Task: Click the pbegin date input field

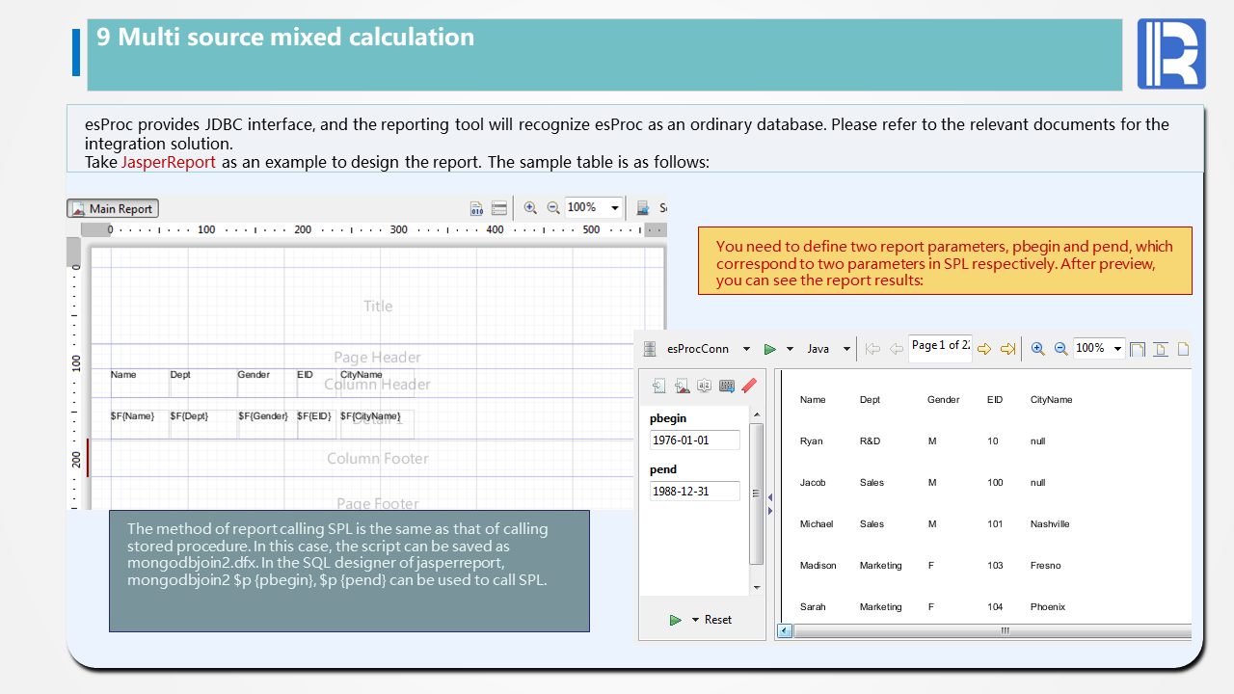Action: point(694,440)
